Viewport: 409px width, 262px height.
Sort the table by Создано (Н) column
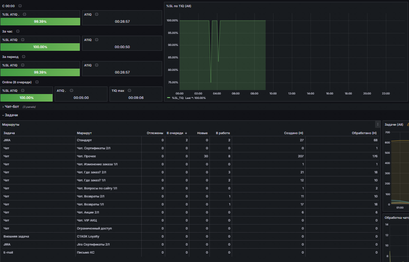(x=294, y=133)
